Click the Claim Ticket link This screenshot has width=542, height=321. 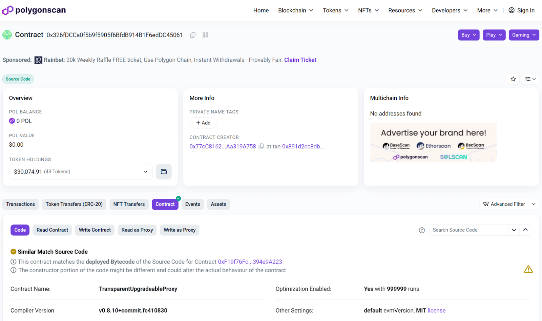[x=300, y=60]
